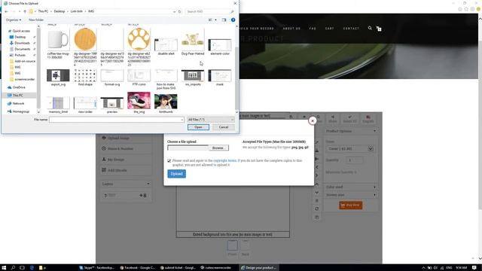Click the Select All tool above canvas
482x271 pixels.
point(349,119)
